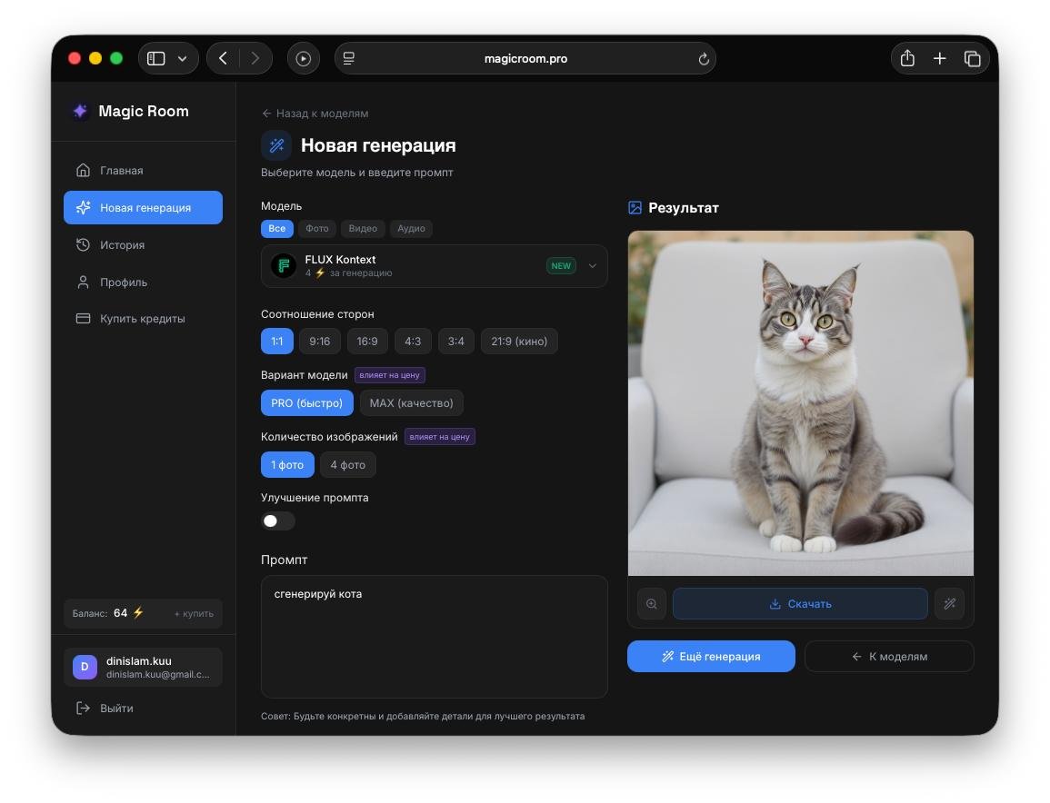Image resolution: width=1050 pixels, height=803 pixels.
Task: Start another generation with Ещё генерация
Action: (711, 657)
